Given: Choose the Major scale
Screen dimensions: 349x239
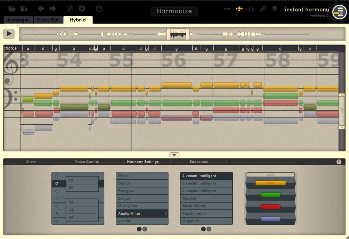Looking at the screenshot, I should tap(142, 176).
